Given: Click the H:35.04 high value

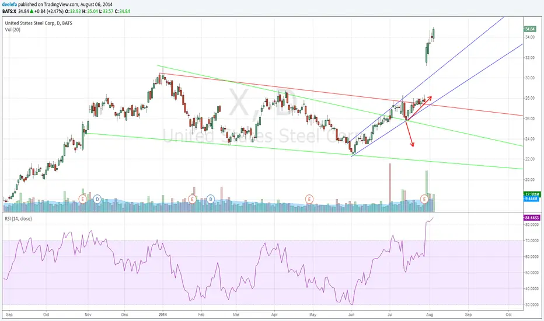Looking at the screenshot, I should click(x=90, y=12).
